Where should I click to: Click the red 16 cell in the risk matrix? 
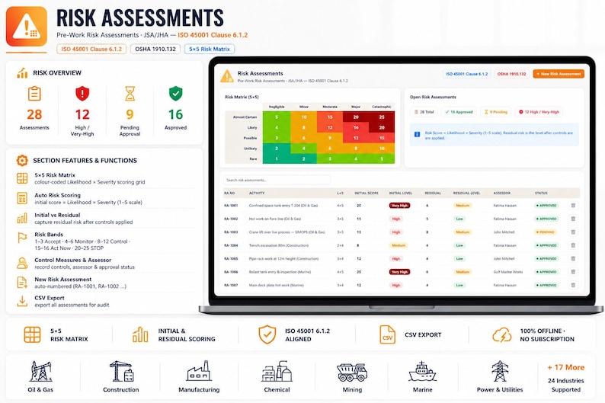pyautogui.click(x=356, y=127)
